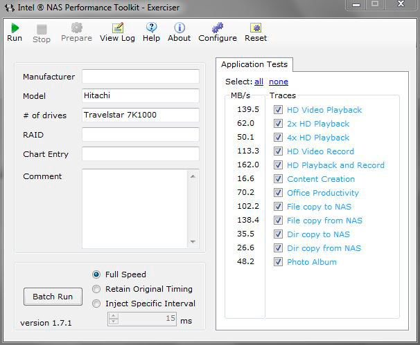Click the 'all' select link
This screenshot has width=420, height=345.
(259, 82)
